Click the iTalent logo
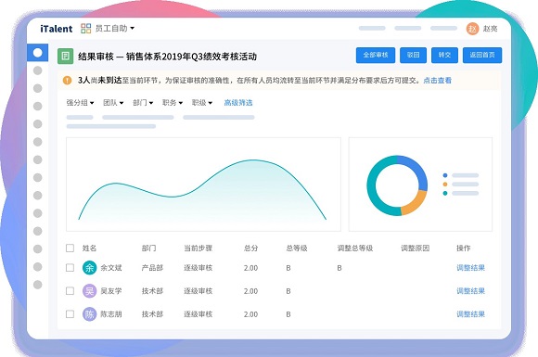This screenshot has width=538, height=357. [x=57, y=29]
